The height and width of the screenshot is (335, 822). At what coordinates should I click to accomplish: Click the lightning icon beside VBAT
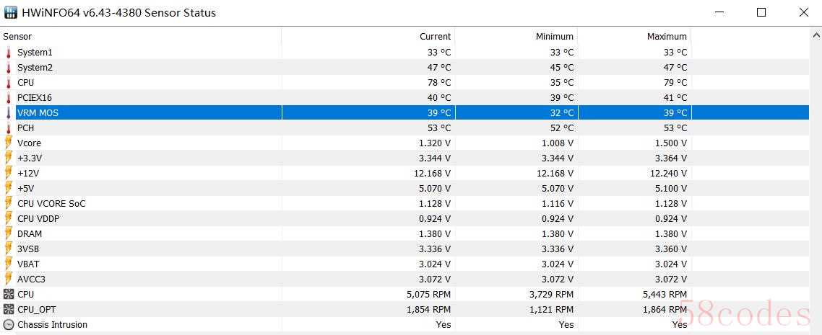pyautogui.click(x=9, y=264)
